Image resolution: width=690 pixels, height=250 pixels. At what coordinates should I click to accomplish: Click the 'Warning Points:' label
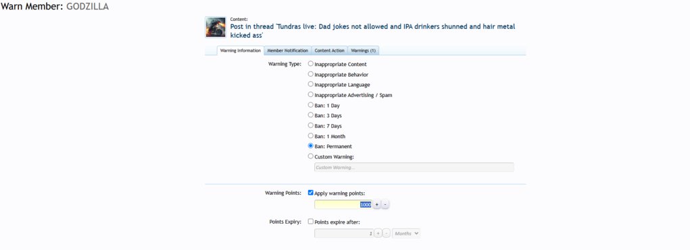[x=283, y=193]
